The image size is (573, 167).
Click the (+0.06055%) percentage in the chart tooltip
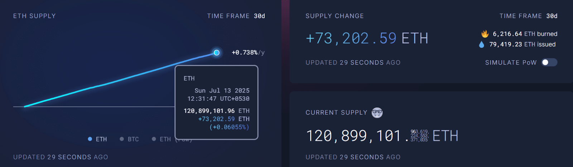229,127
